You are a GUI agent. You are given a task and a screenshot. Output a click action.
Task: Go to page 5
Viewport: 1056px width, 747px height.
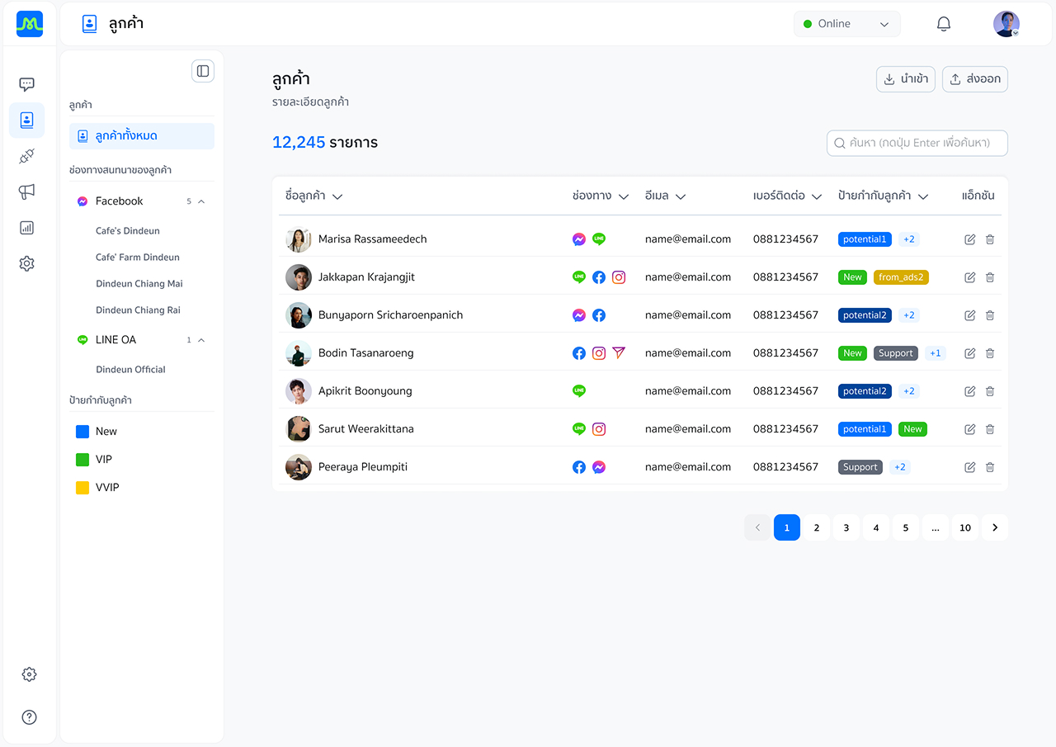pyautogui.click(x=906, y=527)
